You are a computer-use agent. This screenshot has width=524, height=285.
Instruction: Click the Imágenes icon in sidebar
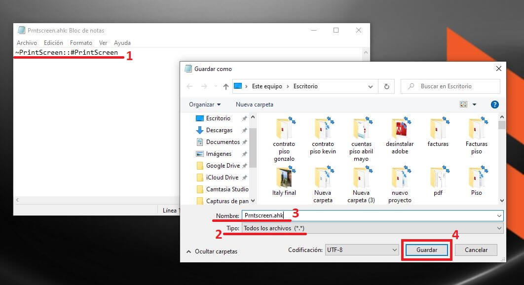(199, 154)
